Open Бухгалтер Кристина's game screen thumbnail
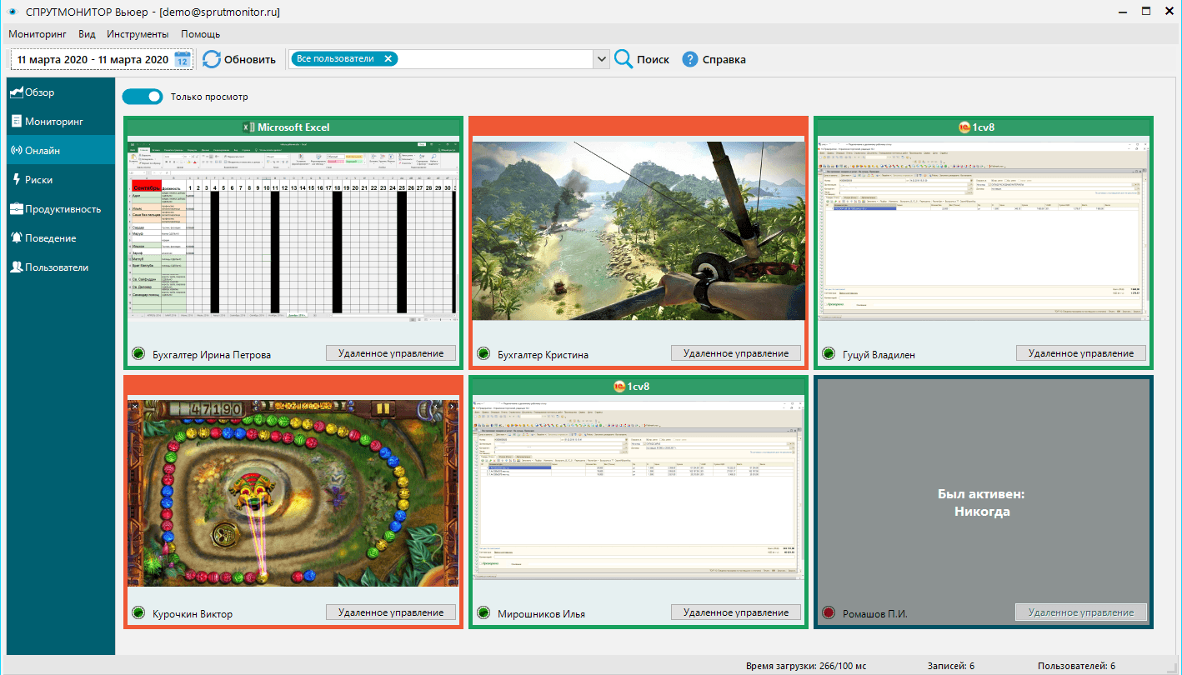This screenshot has height=675, width=1182. point(639,229)
